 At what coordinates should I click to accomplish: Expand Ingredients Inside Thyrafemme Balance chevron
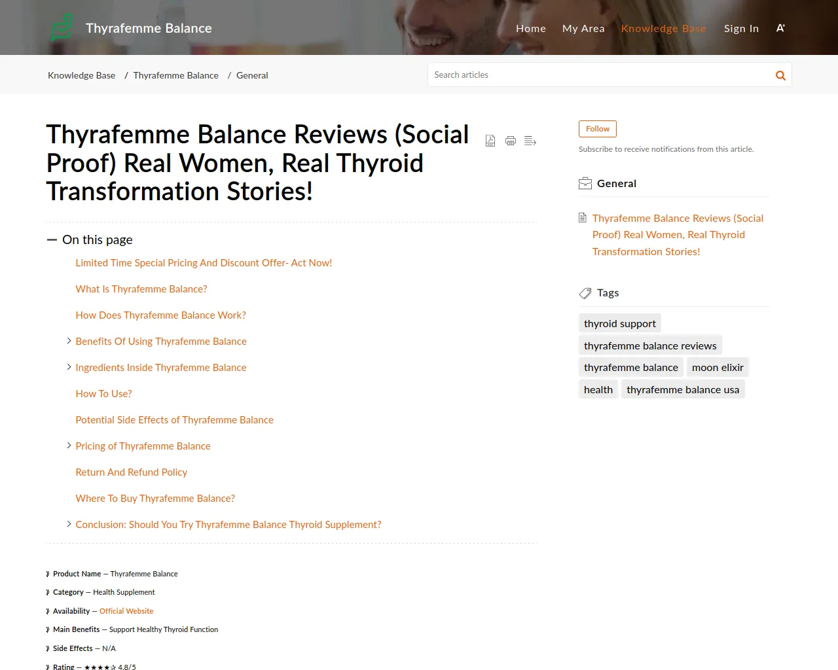point(69,367)
